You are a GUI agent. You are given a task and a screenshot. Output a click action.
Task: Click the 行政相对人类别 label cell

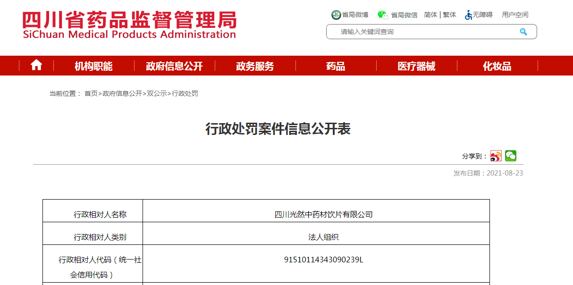pyautogui.click(x=93, y=234)
